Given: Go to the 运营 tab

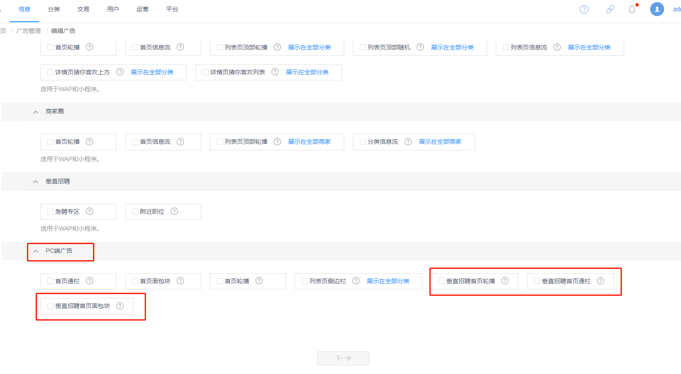Looking at the screenshot, I should [143, 9].
